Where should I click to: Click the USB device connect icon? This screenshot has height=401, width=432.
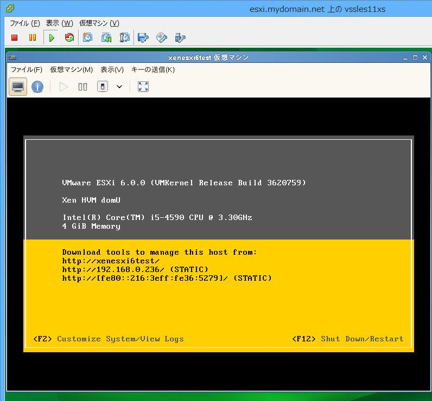(180, 37)
